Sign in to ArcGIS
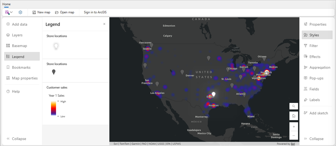Image resolution: width=336 pixels, height=146 pixels. click(95, 12)
